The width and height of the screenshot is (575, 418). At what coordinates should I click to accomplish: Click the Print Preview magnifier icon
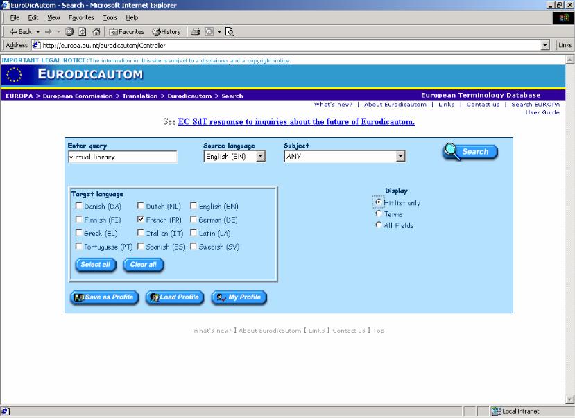[x=230, y=32]
